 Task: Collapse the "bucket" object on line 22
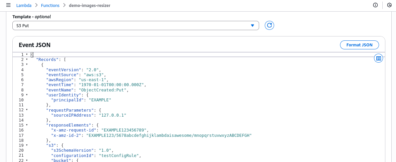pos(27,160)
